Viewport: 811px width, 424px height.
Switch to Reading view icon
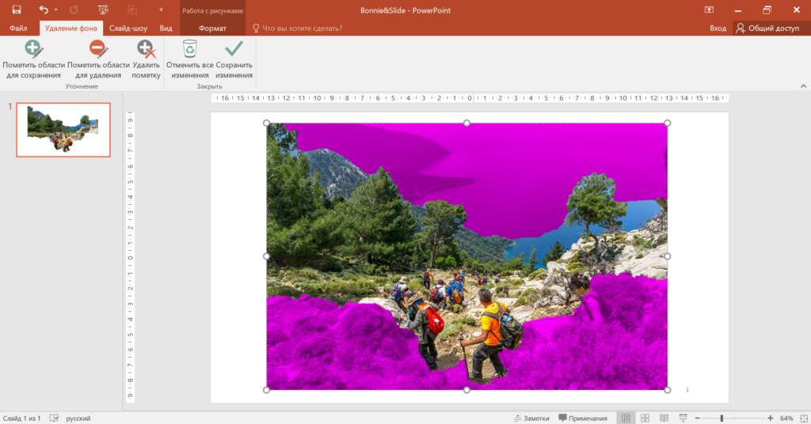click(664, 418)
